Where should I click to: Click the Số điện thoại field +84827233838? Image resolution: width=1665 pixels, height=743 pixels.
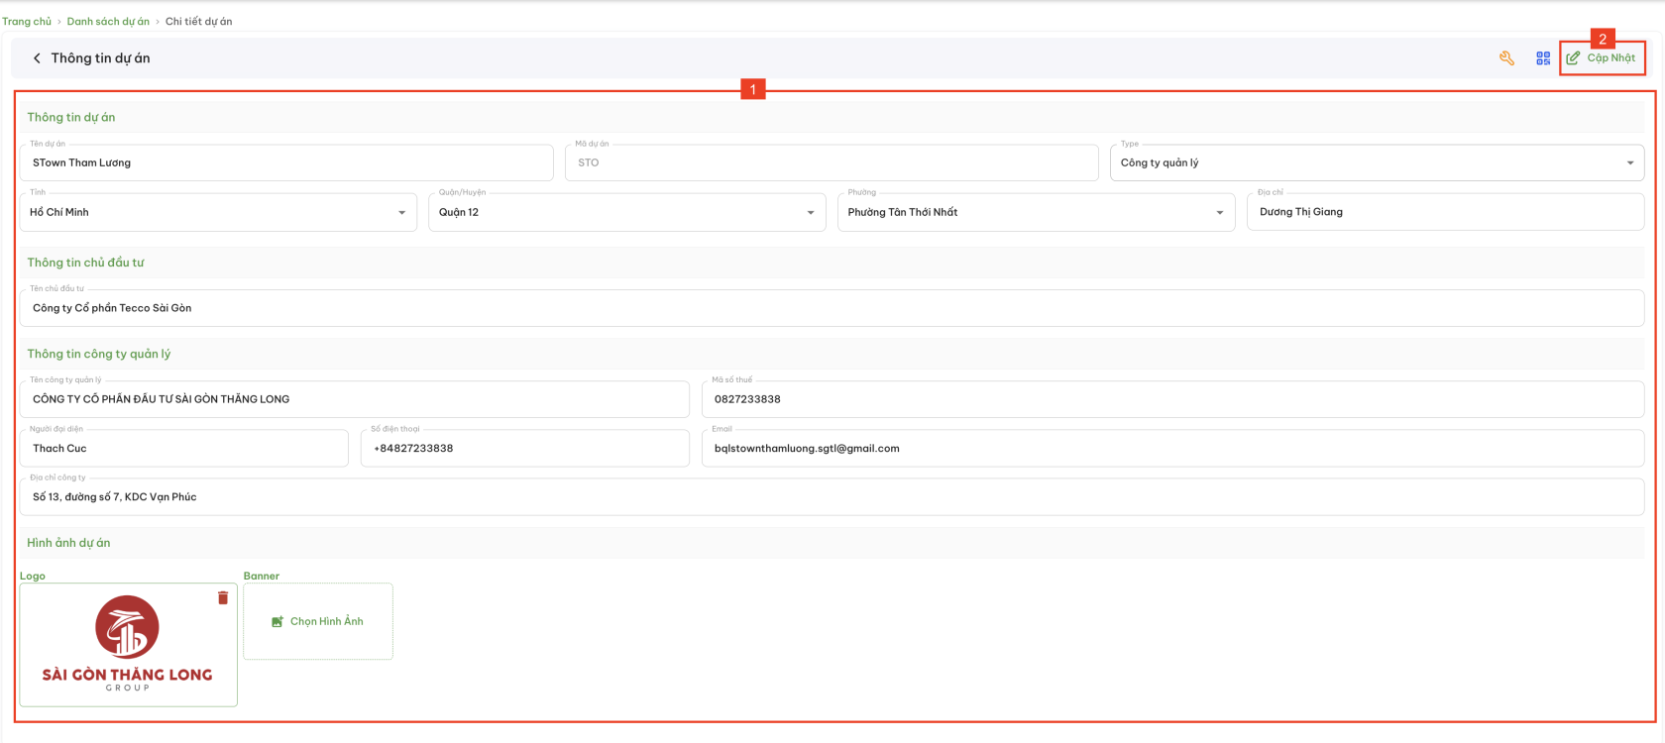point(524,448)
